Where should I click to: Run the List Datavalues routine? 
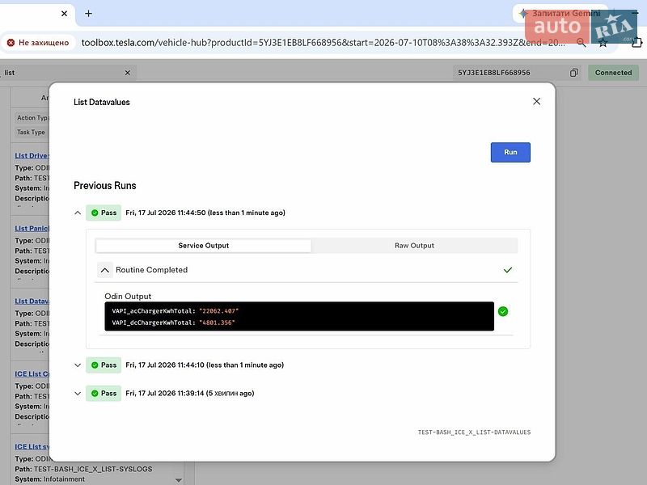click(510, 152)
